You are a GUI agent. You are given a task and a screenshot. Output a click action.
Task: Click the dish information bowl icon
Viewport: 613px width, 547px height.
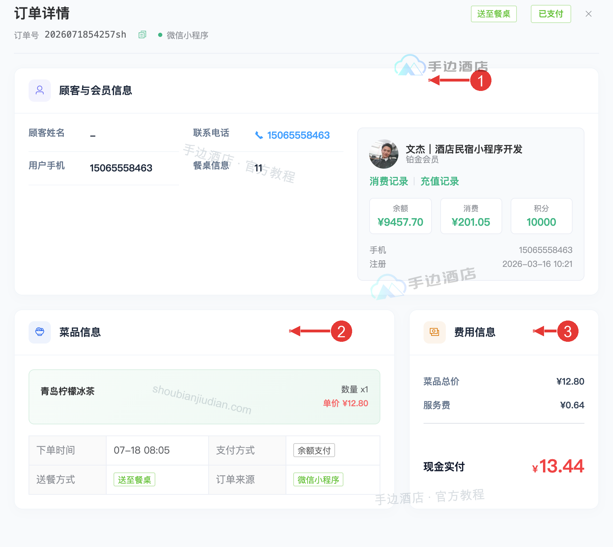[x=40, y=332]
